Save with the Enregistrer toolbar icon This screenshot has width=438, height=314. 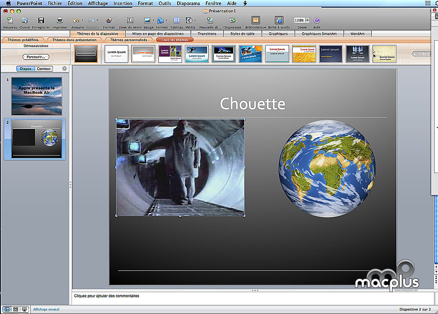[x=41, y=20]
